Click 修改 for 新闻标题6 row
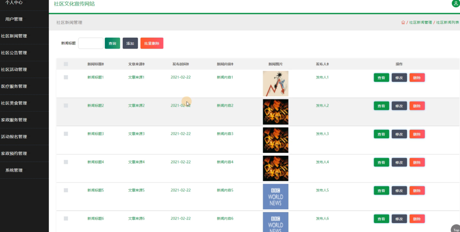The width and height of the screenshot is (460, 232). (399, 219)
